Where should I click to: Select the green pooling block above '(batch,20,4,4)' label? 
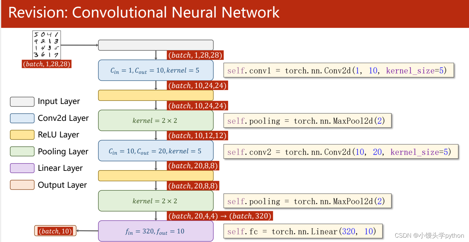[156, 201]
